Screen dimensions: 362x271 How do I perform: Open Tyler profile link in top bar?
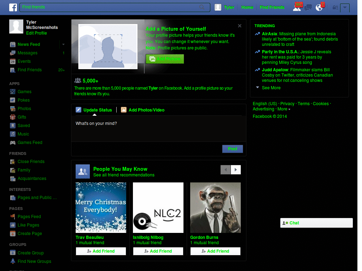tap(229, 7)
